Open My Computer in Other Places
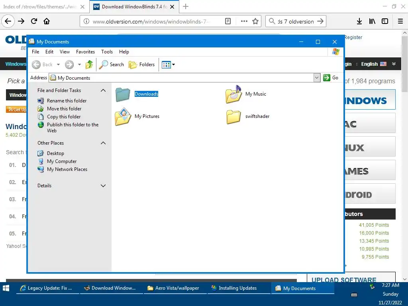This screenshot has width=408, height=306. (62, 161)
